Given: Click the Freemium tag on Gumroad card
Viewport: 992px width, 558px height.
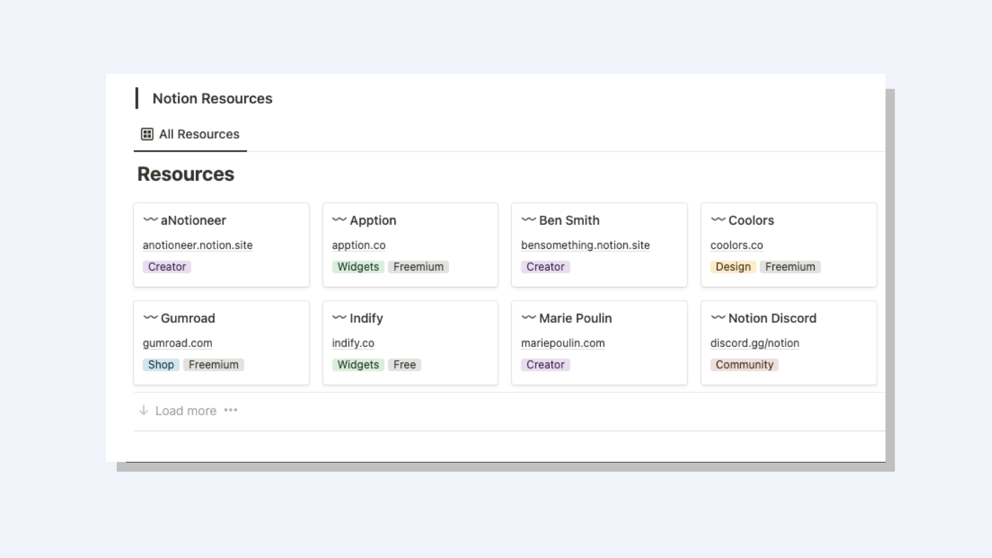Looking at the screenshot, I should pos(213,365).
